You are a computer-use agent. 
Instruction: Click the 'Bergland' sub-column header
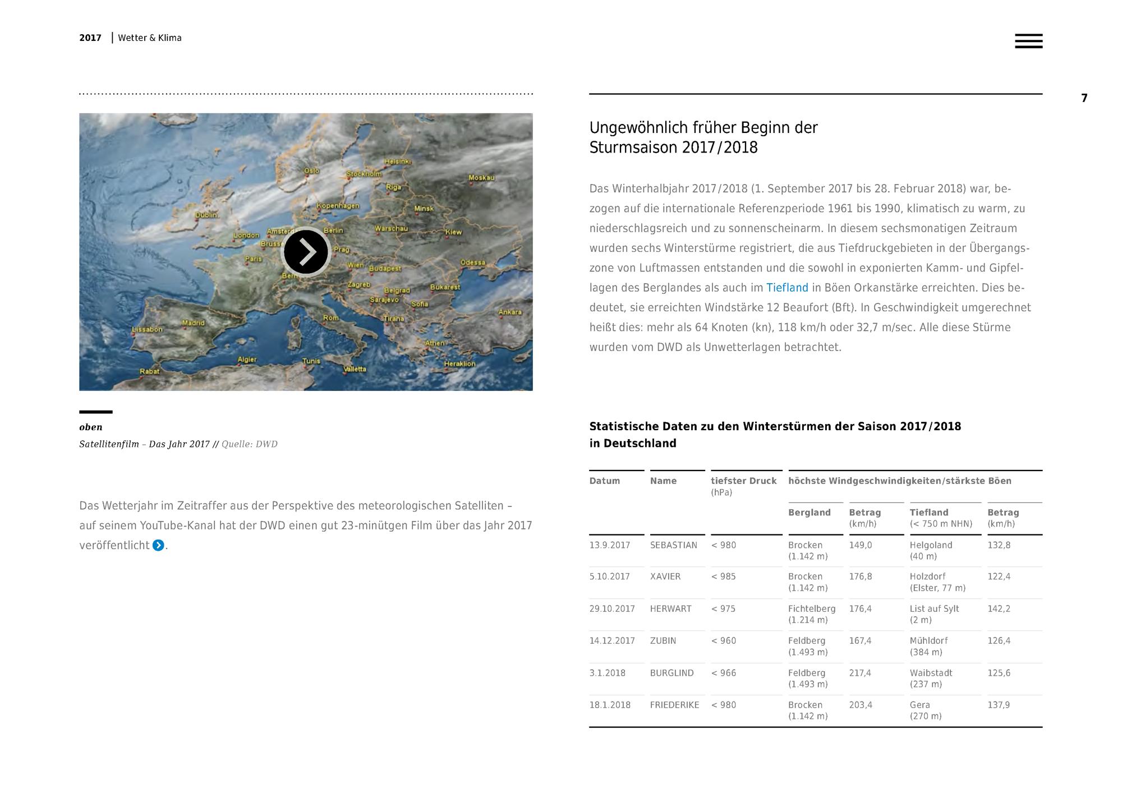[x=809, y=512]
